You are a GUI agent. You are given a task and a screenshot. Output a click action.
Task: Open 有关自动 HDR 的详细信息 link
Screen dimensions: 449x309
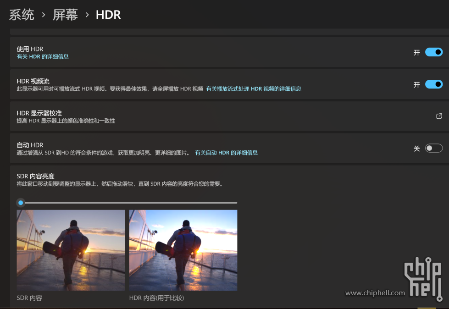[x=226, y=153]
